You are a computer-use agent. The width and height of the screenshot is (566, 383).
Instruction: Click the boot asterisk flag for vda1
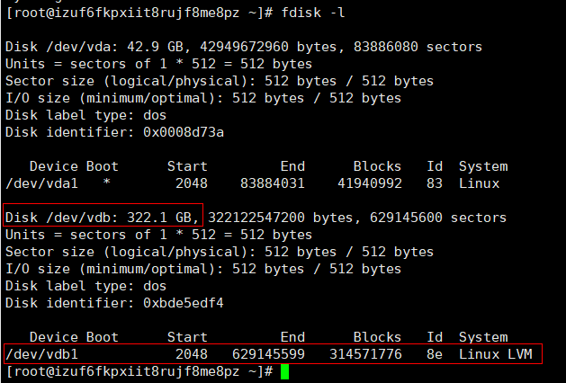107,183
